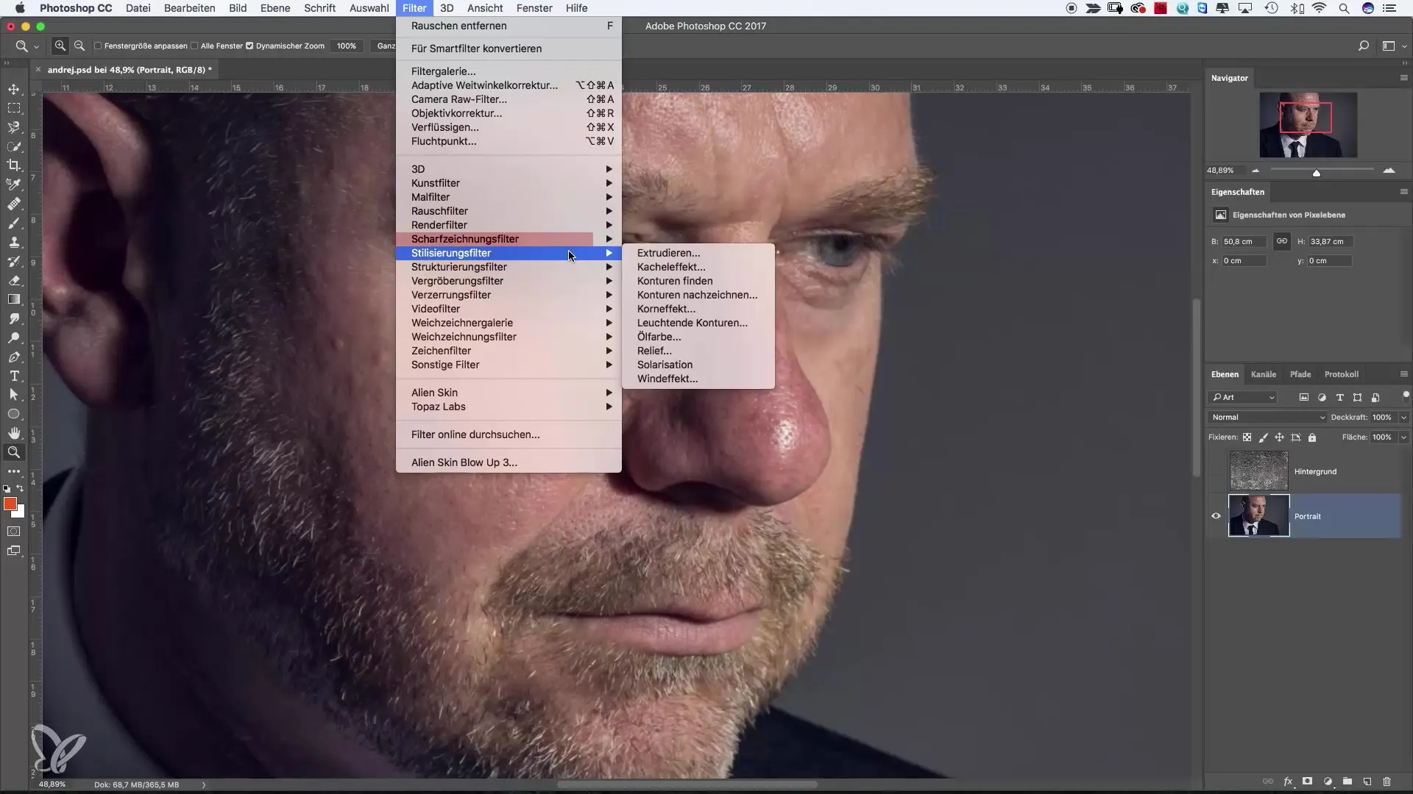
Task: Select the Hand tool
Action: point(14,433)
